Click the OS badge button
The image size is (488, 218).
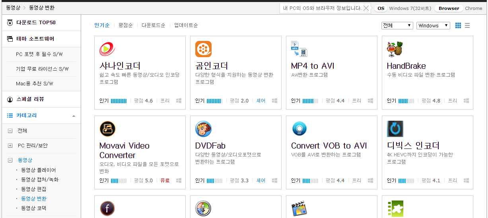(x=381, y=8)
